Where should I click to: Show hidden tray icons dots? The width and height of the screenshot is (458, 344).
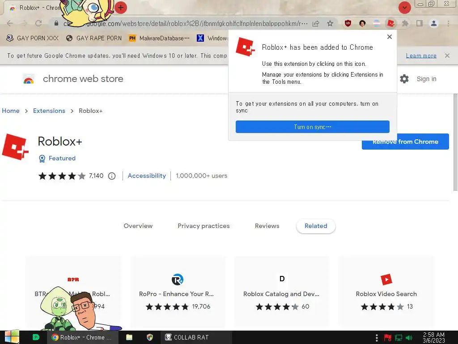point(377,338)
